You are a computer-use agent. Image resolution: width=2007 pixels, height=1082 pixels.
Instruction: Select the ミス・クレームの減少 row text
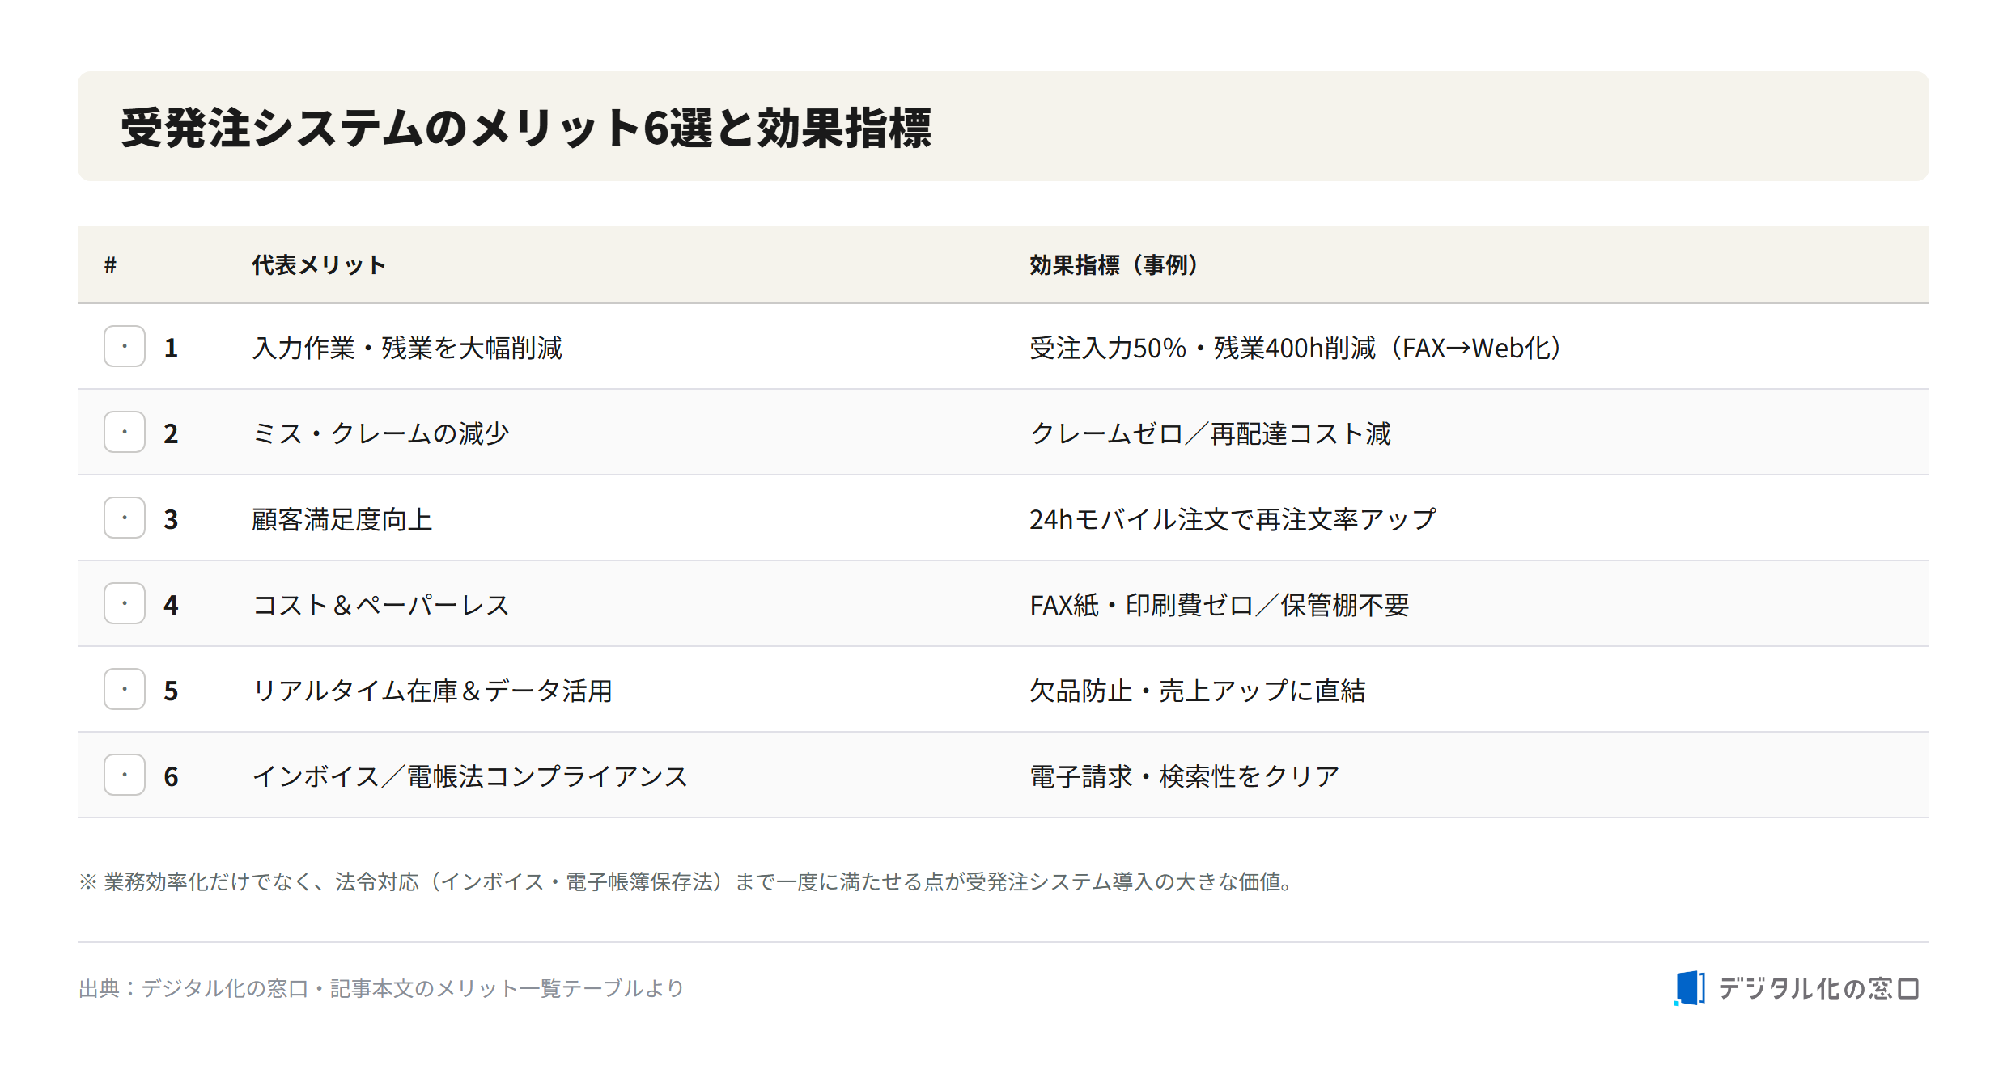pos(380,433)
